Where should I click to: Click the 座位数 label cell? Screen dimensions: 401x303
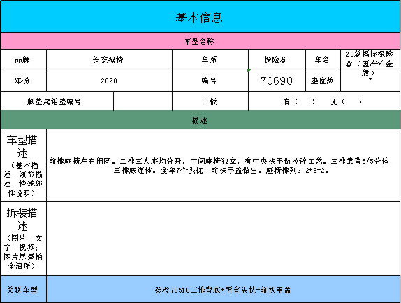click(323, 80)
